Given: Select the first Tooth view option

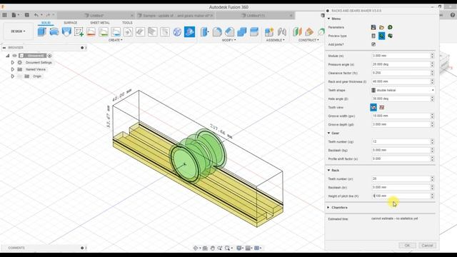Looking at the screenshot, I should [x=373, y=107].
